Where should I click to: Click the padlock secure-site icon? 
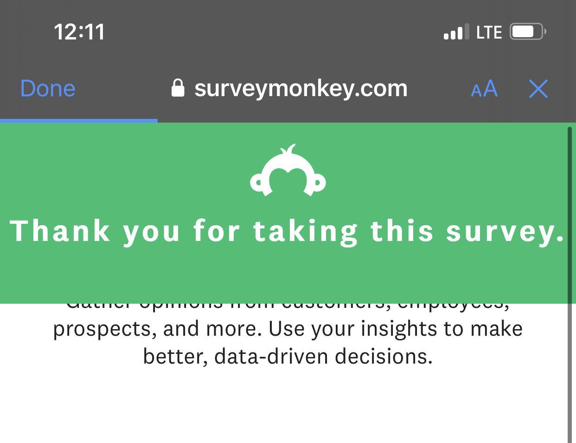point(178,88)
